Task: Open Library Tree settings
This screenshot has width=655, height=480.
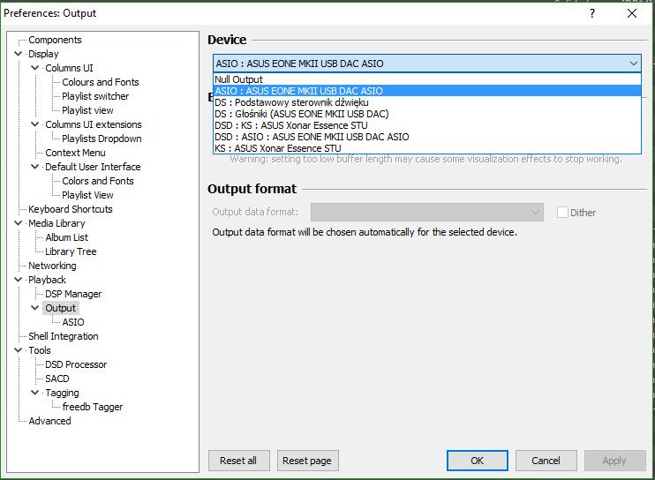Action: (71, 251)
